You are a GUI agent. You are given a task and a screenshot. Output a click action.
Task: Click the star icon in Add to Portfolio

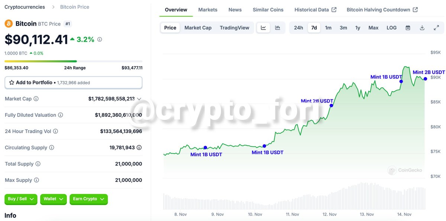tap(12, 82)
